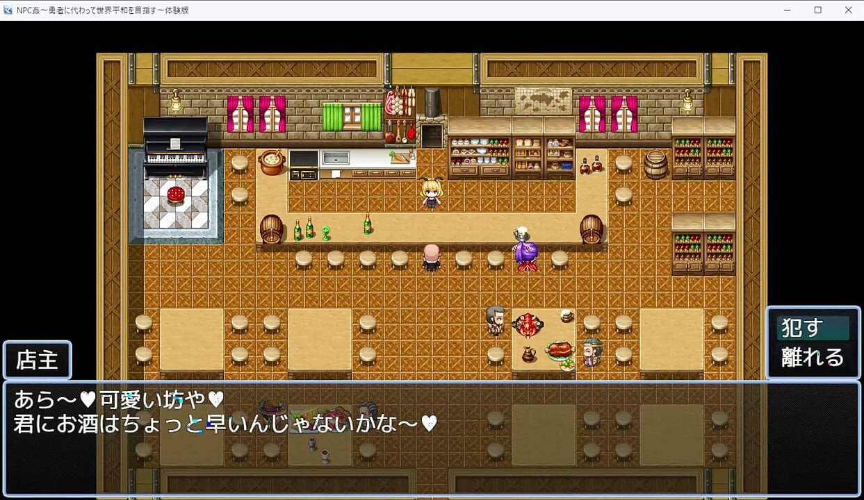The height and width of the screenshot is (500, 864).
Task: Click the barrel at the counter's left end
Action: (272, 229)
